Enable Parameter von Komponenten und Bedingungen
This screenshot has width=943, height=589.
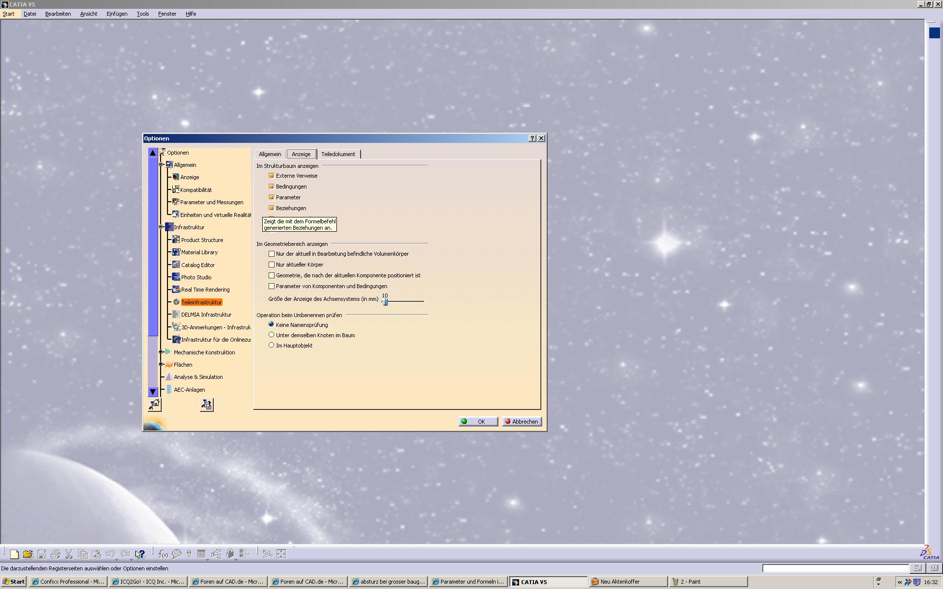(272, 286)
